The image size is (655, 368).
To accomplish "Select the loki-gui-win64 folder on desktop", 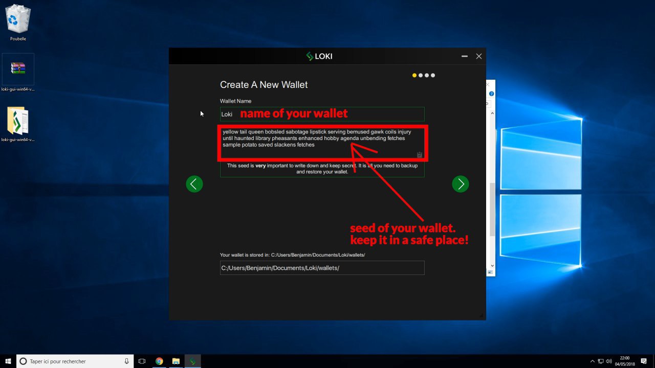I will [18, 124].
